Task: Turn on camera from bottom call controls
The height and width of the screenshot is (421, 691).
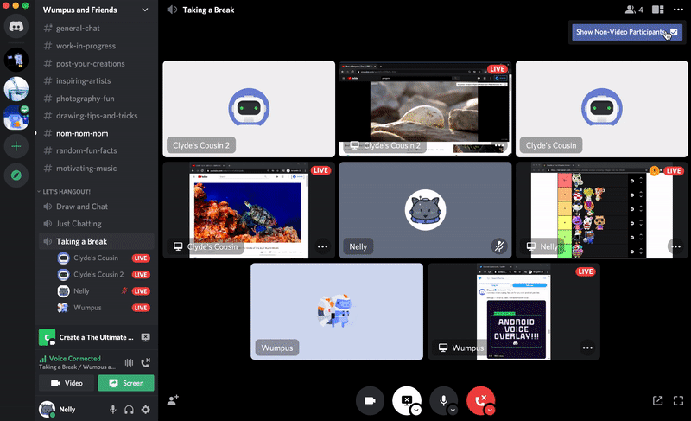Action: point(370,400)
